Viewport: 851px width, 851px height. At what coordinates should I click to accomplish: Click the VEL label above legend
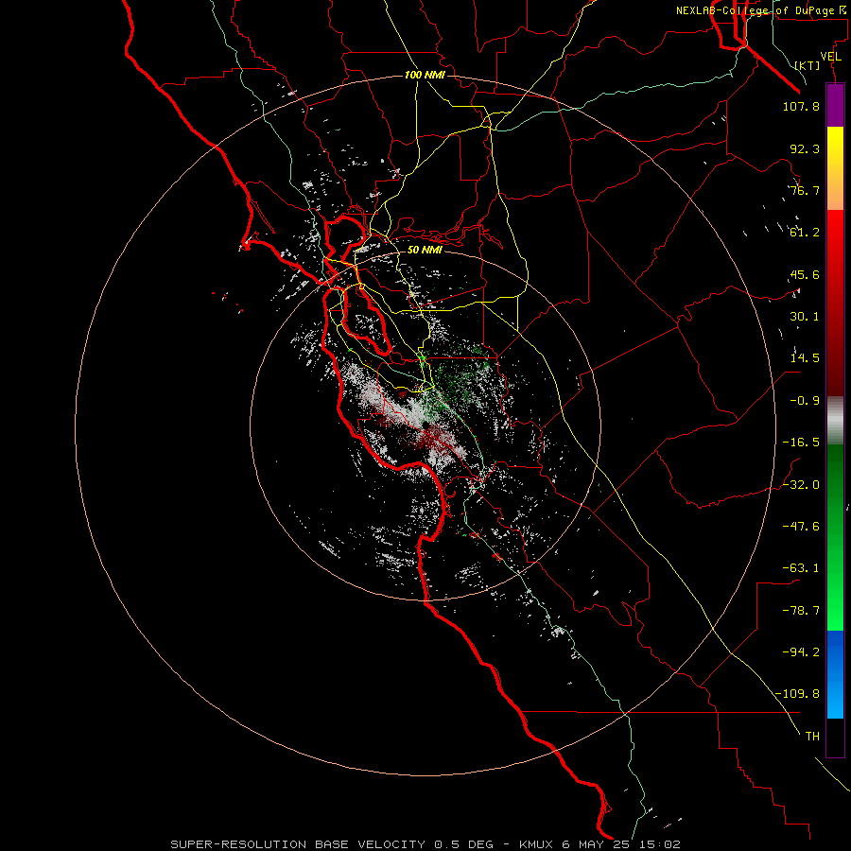[x=831, y=57]
